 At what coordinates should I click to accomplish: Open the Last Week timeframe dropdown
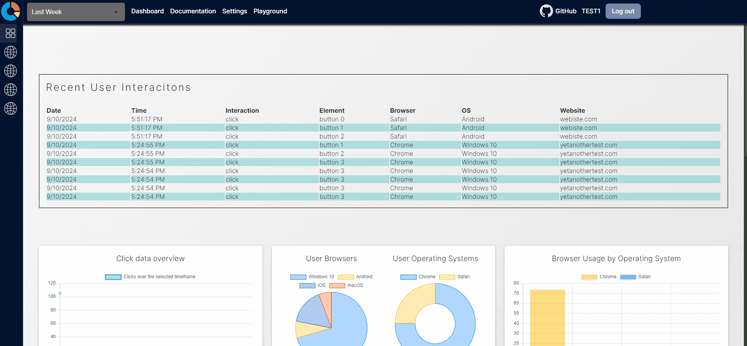pos(76,12)
